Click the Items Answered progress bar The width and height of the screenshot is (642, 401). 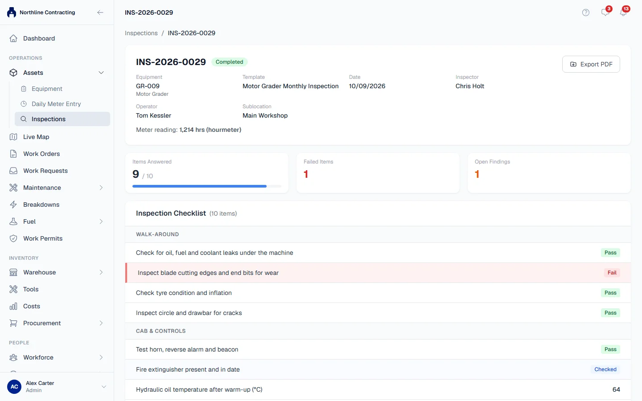point(207,186)
